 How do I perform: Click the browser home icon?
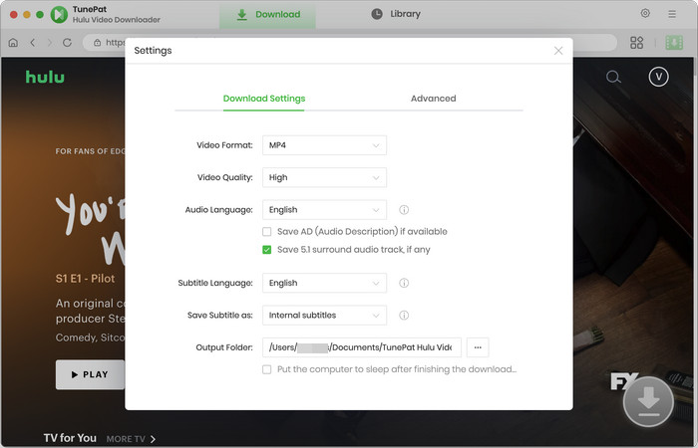pos(13,43)
